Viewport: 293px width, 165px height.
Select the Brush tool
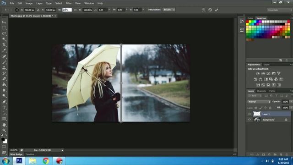coord(4,62)
